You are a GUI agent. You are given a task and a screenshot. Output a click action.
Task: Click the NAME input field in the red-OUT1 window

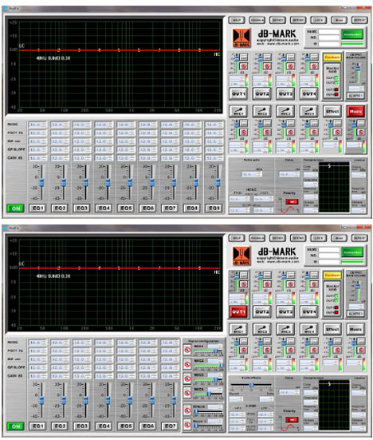[329, 249]
